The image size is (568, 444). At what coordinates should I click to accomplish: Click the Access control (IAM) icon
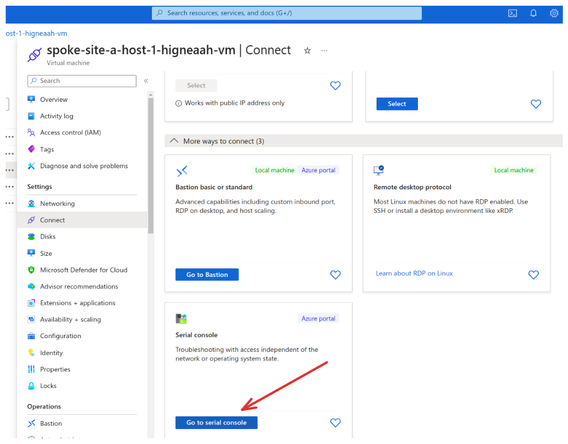32,133
